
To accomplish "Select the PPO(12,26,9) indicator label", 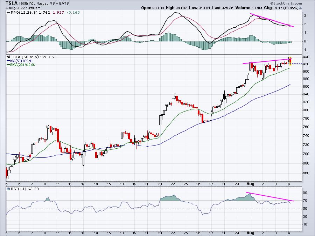I will [x=24, y=13].
